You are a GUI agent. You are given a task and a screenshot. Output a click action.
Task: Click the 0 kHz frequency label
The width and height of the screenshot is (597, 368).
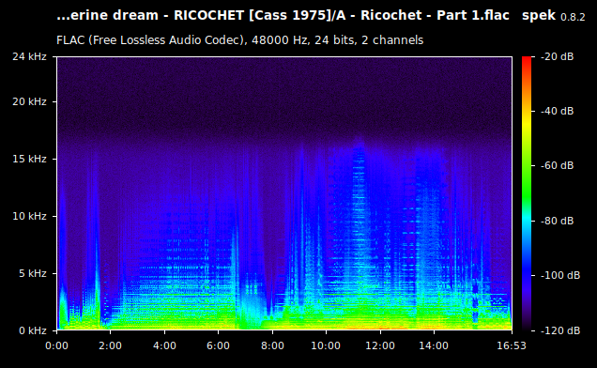point(33,330)
